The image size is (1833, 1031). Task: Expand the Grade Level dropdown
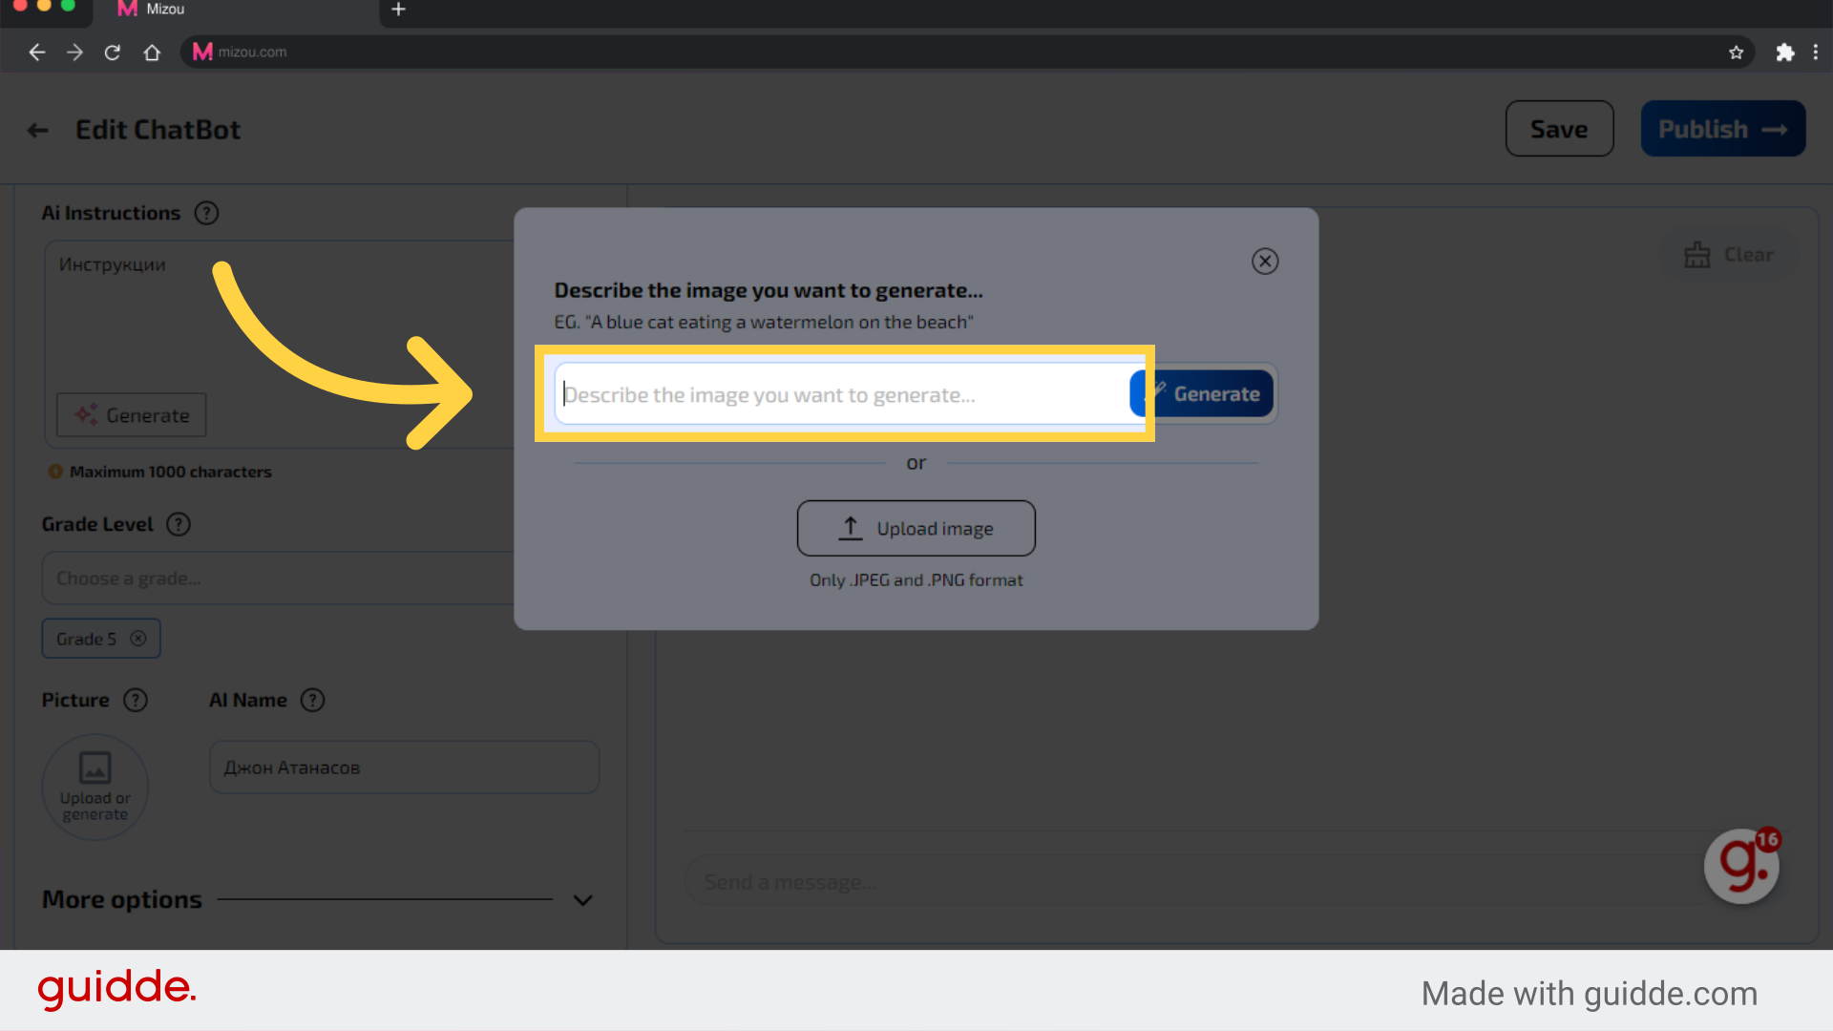point(323,578)
